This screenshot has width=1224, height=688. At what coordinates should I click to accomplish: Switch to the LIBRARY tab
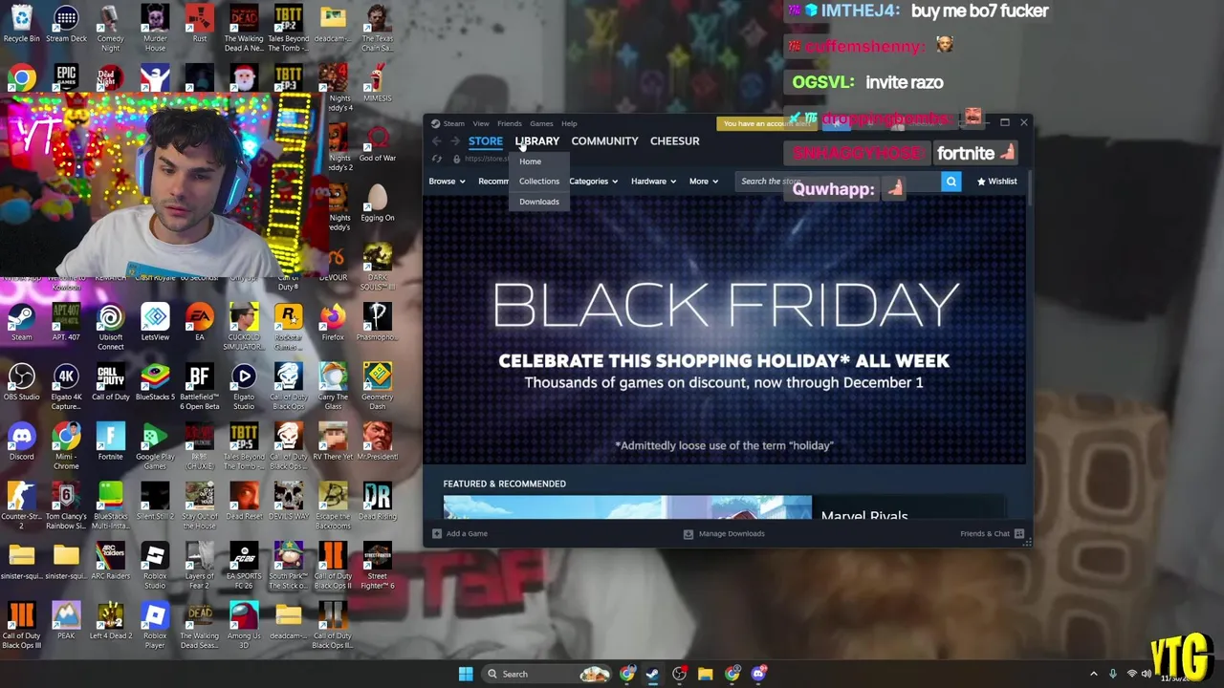pos(536,140)
